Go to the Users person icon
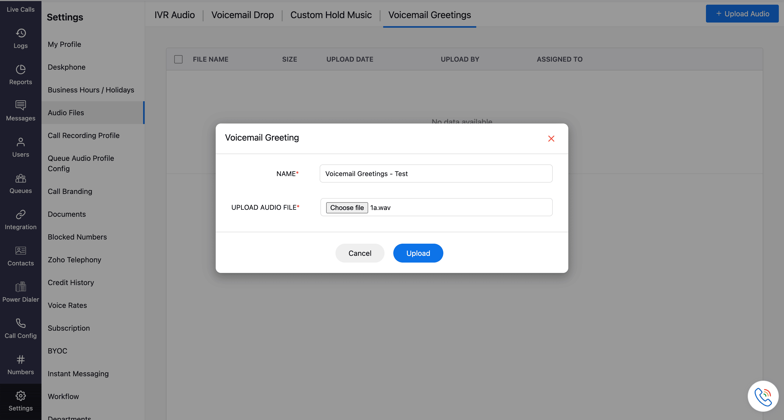 (x=21, y=142)
